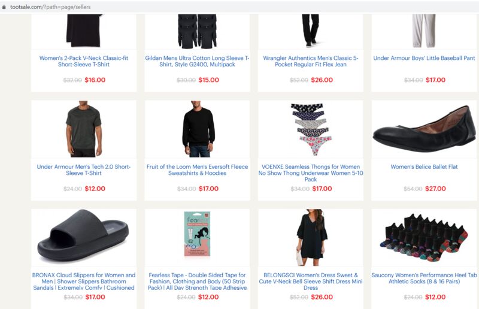The width and height of the screenshot is (479, 309).
Task: Click the BRONAX cloud slipper image
Action: 83,235
